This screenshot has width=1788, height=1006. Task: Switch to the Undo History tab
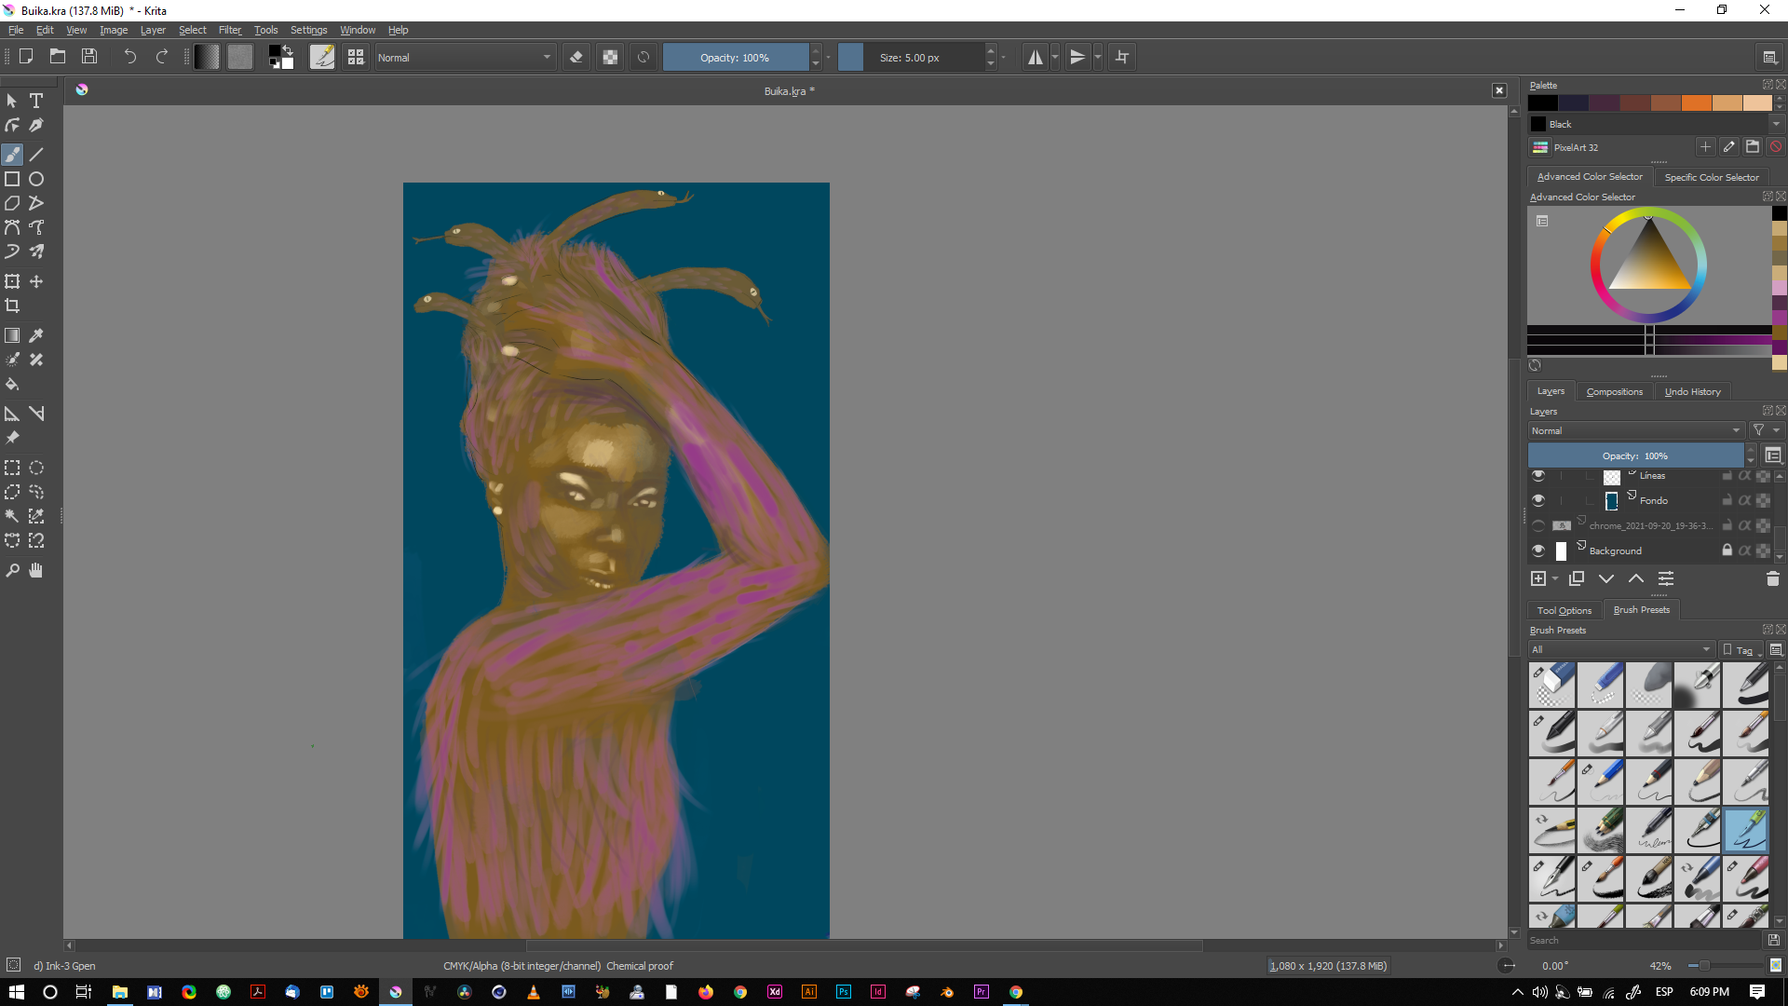pos(1692,391)
